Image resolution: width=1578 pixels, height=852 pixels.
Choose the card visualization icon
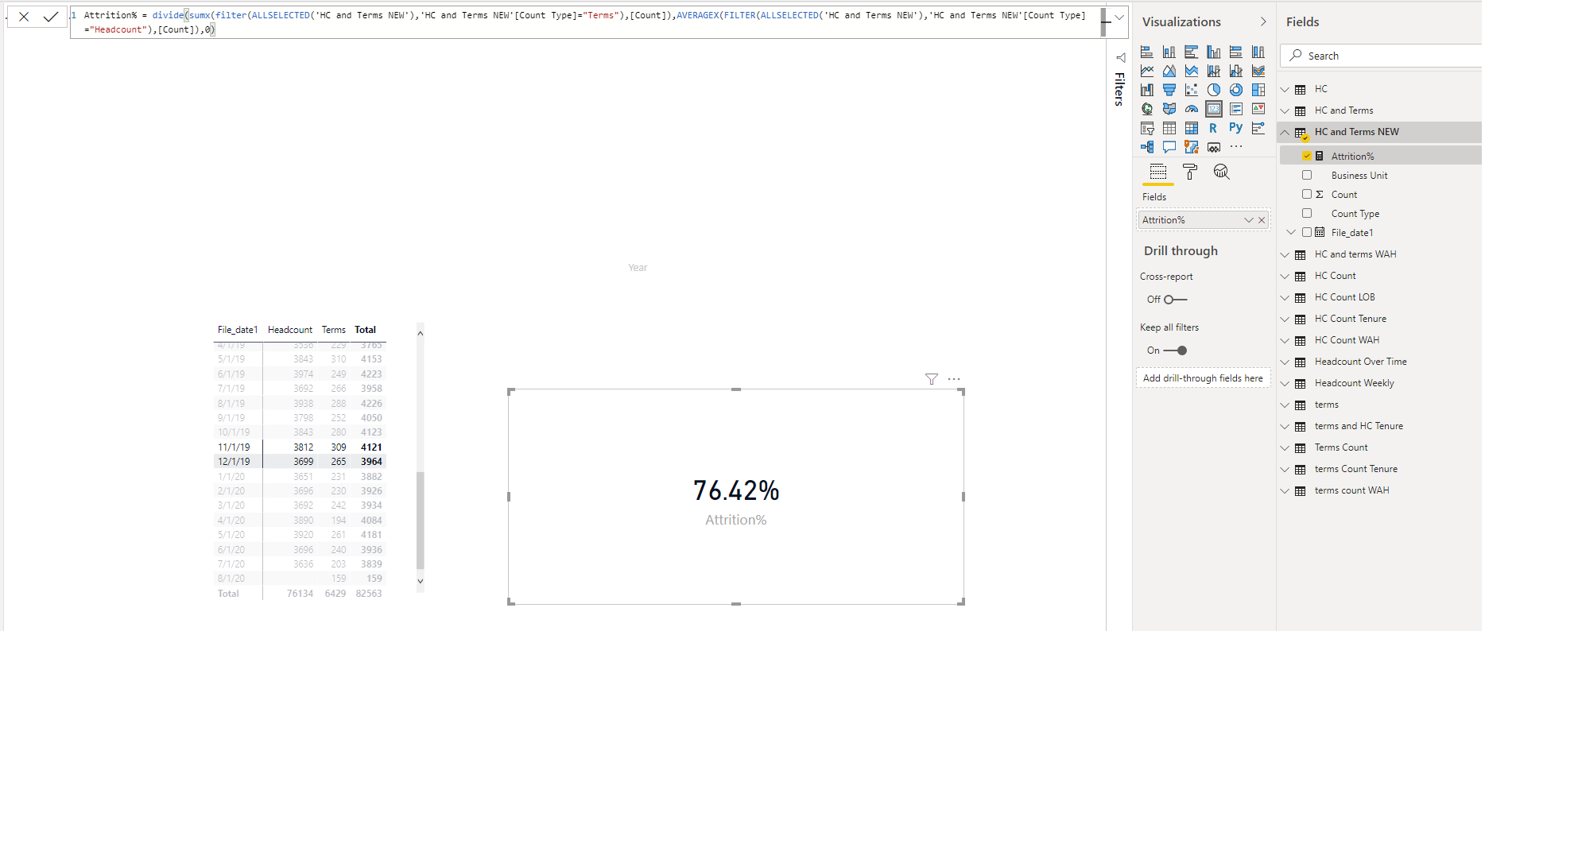click(1214, 109)
